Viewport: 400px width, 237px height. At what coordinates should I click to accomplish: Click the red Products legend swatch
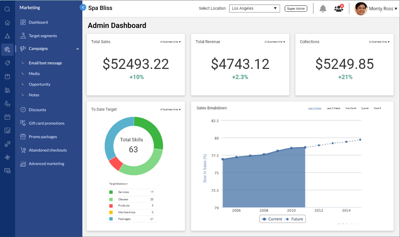click(111, 205)
